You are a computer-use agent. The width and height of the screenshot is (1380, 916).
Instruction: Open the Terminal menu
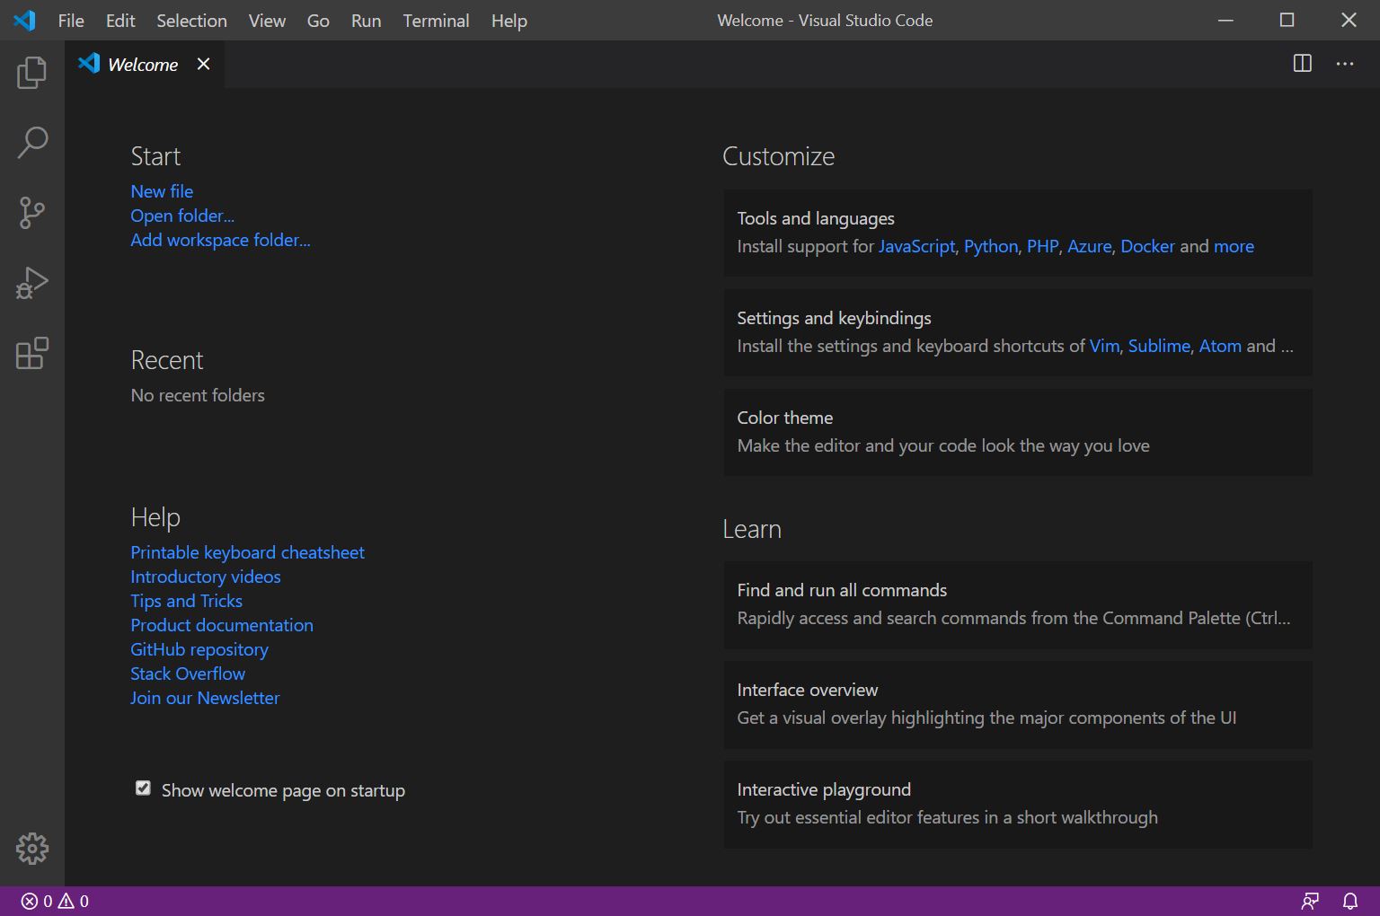coord(436,21)
